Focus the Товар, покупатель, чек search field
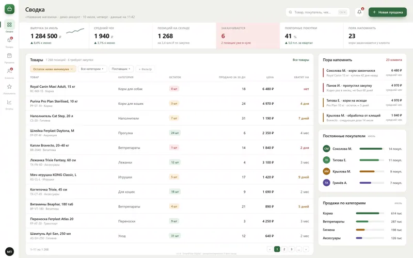413x258 pixels. click(317, 12)
